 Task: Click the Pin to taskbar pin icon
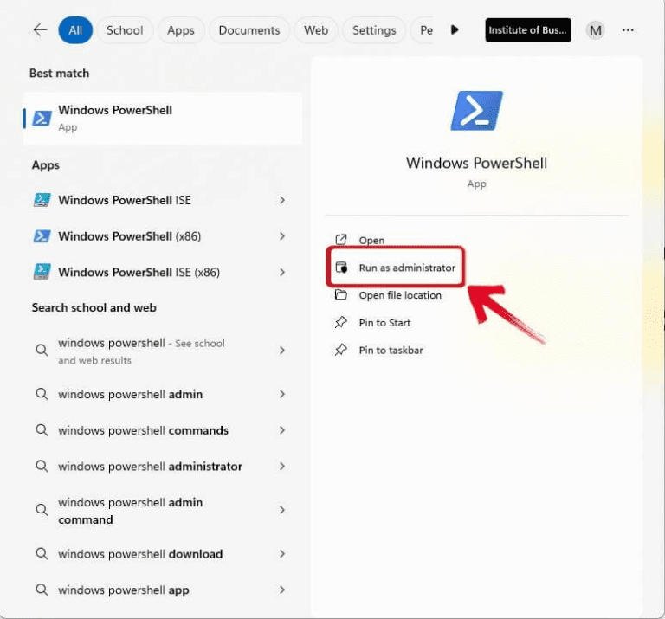(x=341, y=351)
